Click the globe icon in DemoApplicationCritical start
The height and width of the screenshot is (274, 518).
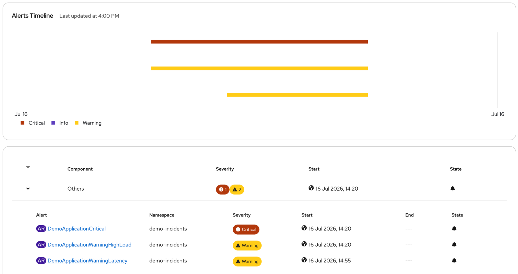(304, 228)
